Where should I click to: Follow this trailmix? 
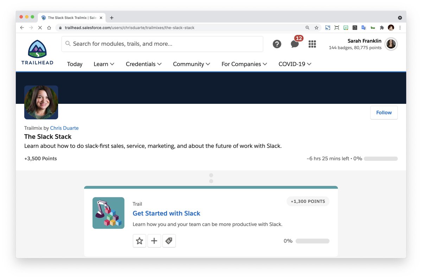click(384, 113)
